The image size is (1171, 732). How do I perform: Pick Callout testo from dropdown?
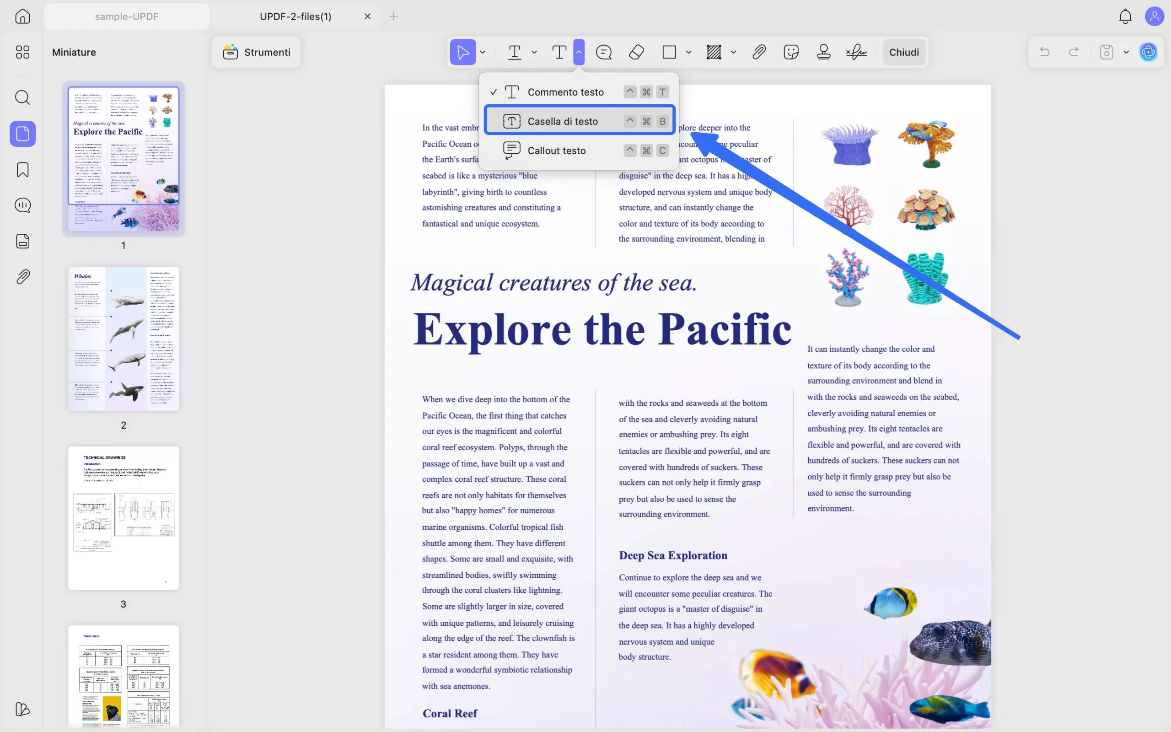(x=557, y=151)
